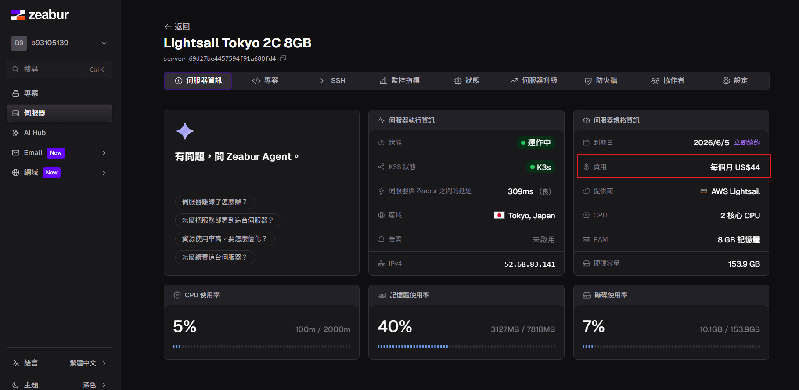Screen dimensions: 799x390
Task: Switch to the 狀態 tab
Action: tap(467, 81)
